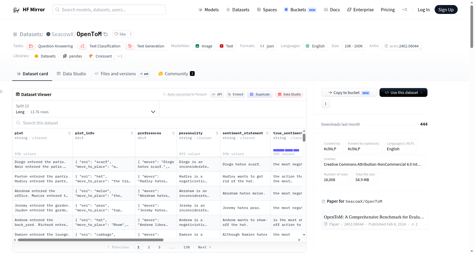Image resolution: width=474 pixels, height=254 pixels.
Task: Click the Next page button
Action: (x=204, y=247)
